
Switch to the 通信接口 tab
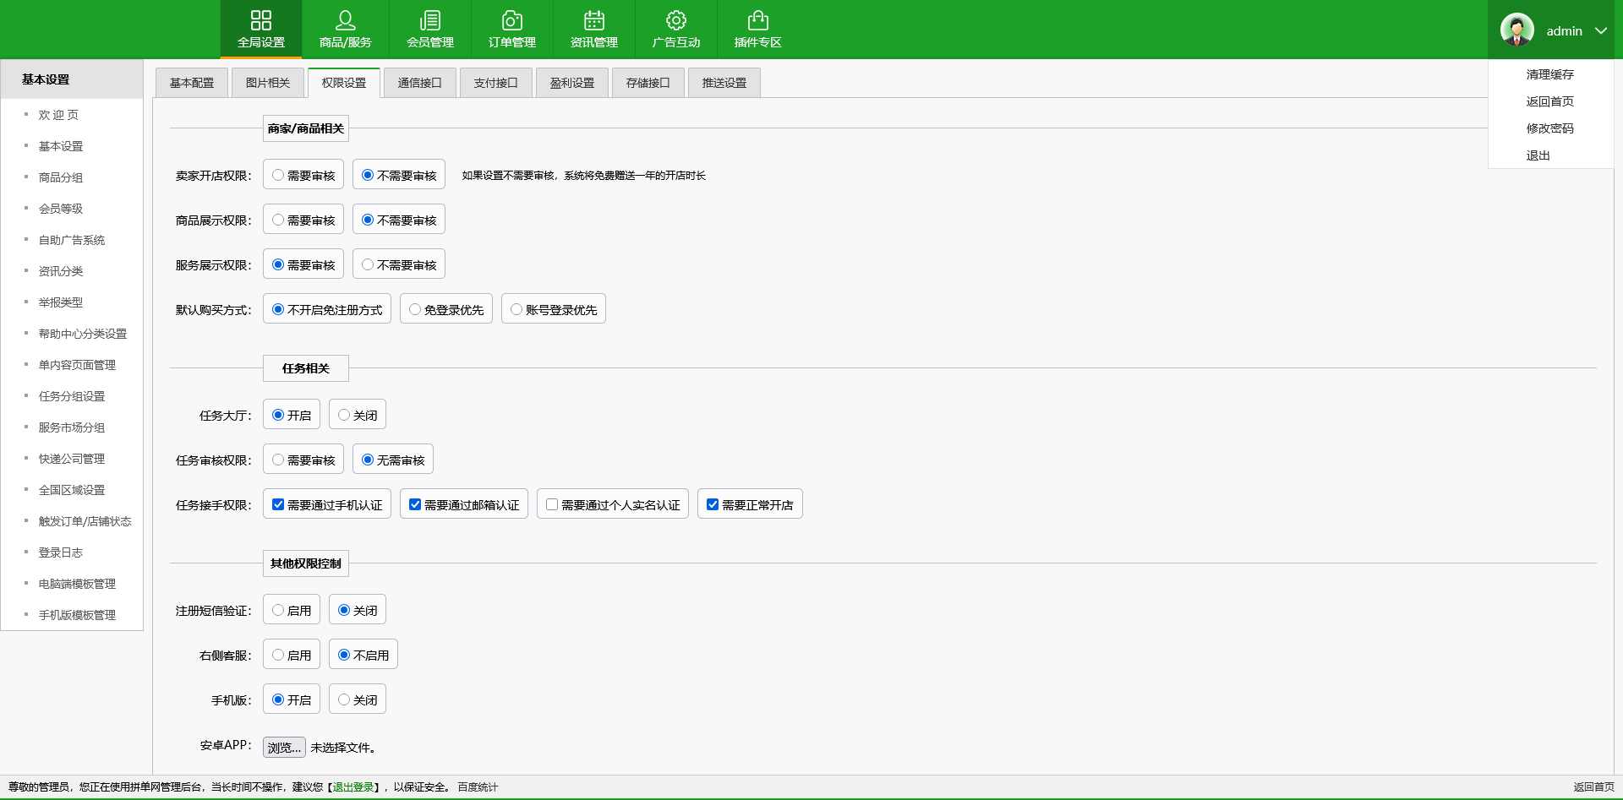point(420,83)
